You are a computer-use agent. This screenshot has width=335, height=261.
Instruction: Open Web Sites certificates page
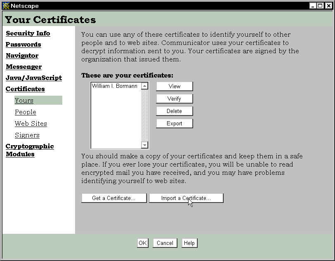[x=31, y=124]
